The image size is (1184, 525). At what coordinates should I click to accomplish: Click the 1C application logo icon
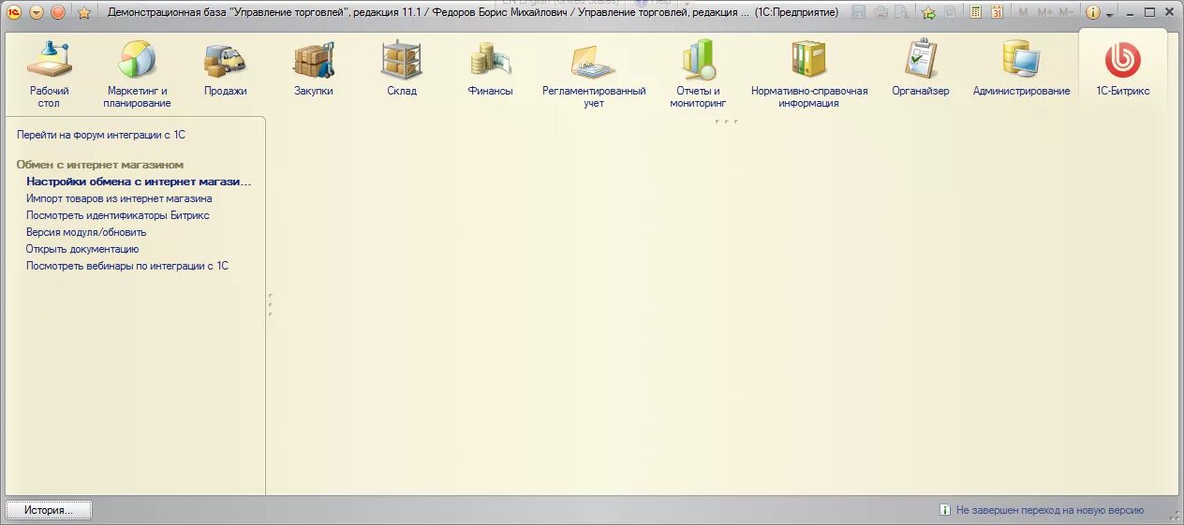[13, 12]
